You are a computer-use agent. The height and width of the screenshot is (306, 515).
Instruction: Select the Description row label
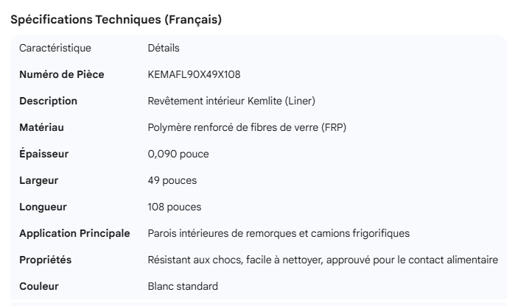point(48,101)
